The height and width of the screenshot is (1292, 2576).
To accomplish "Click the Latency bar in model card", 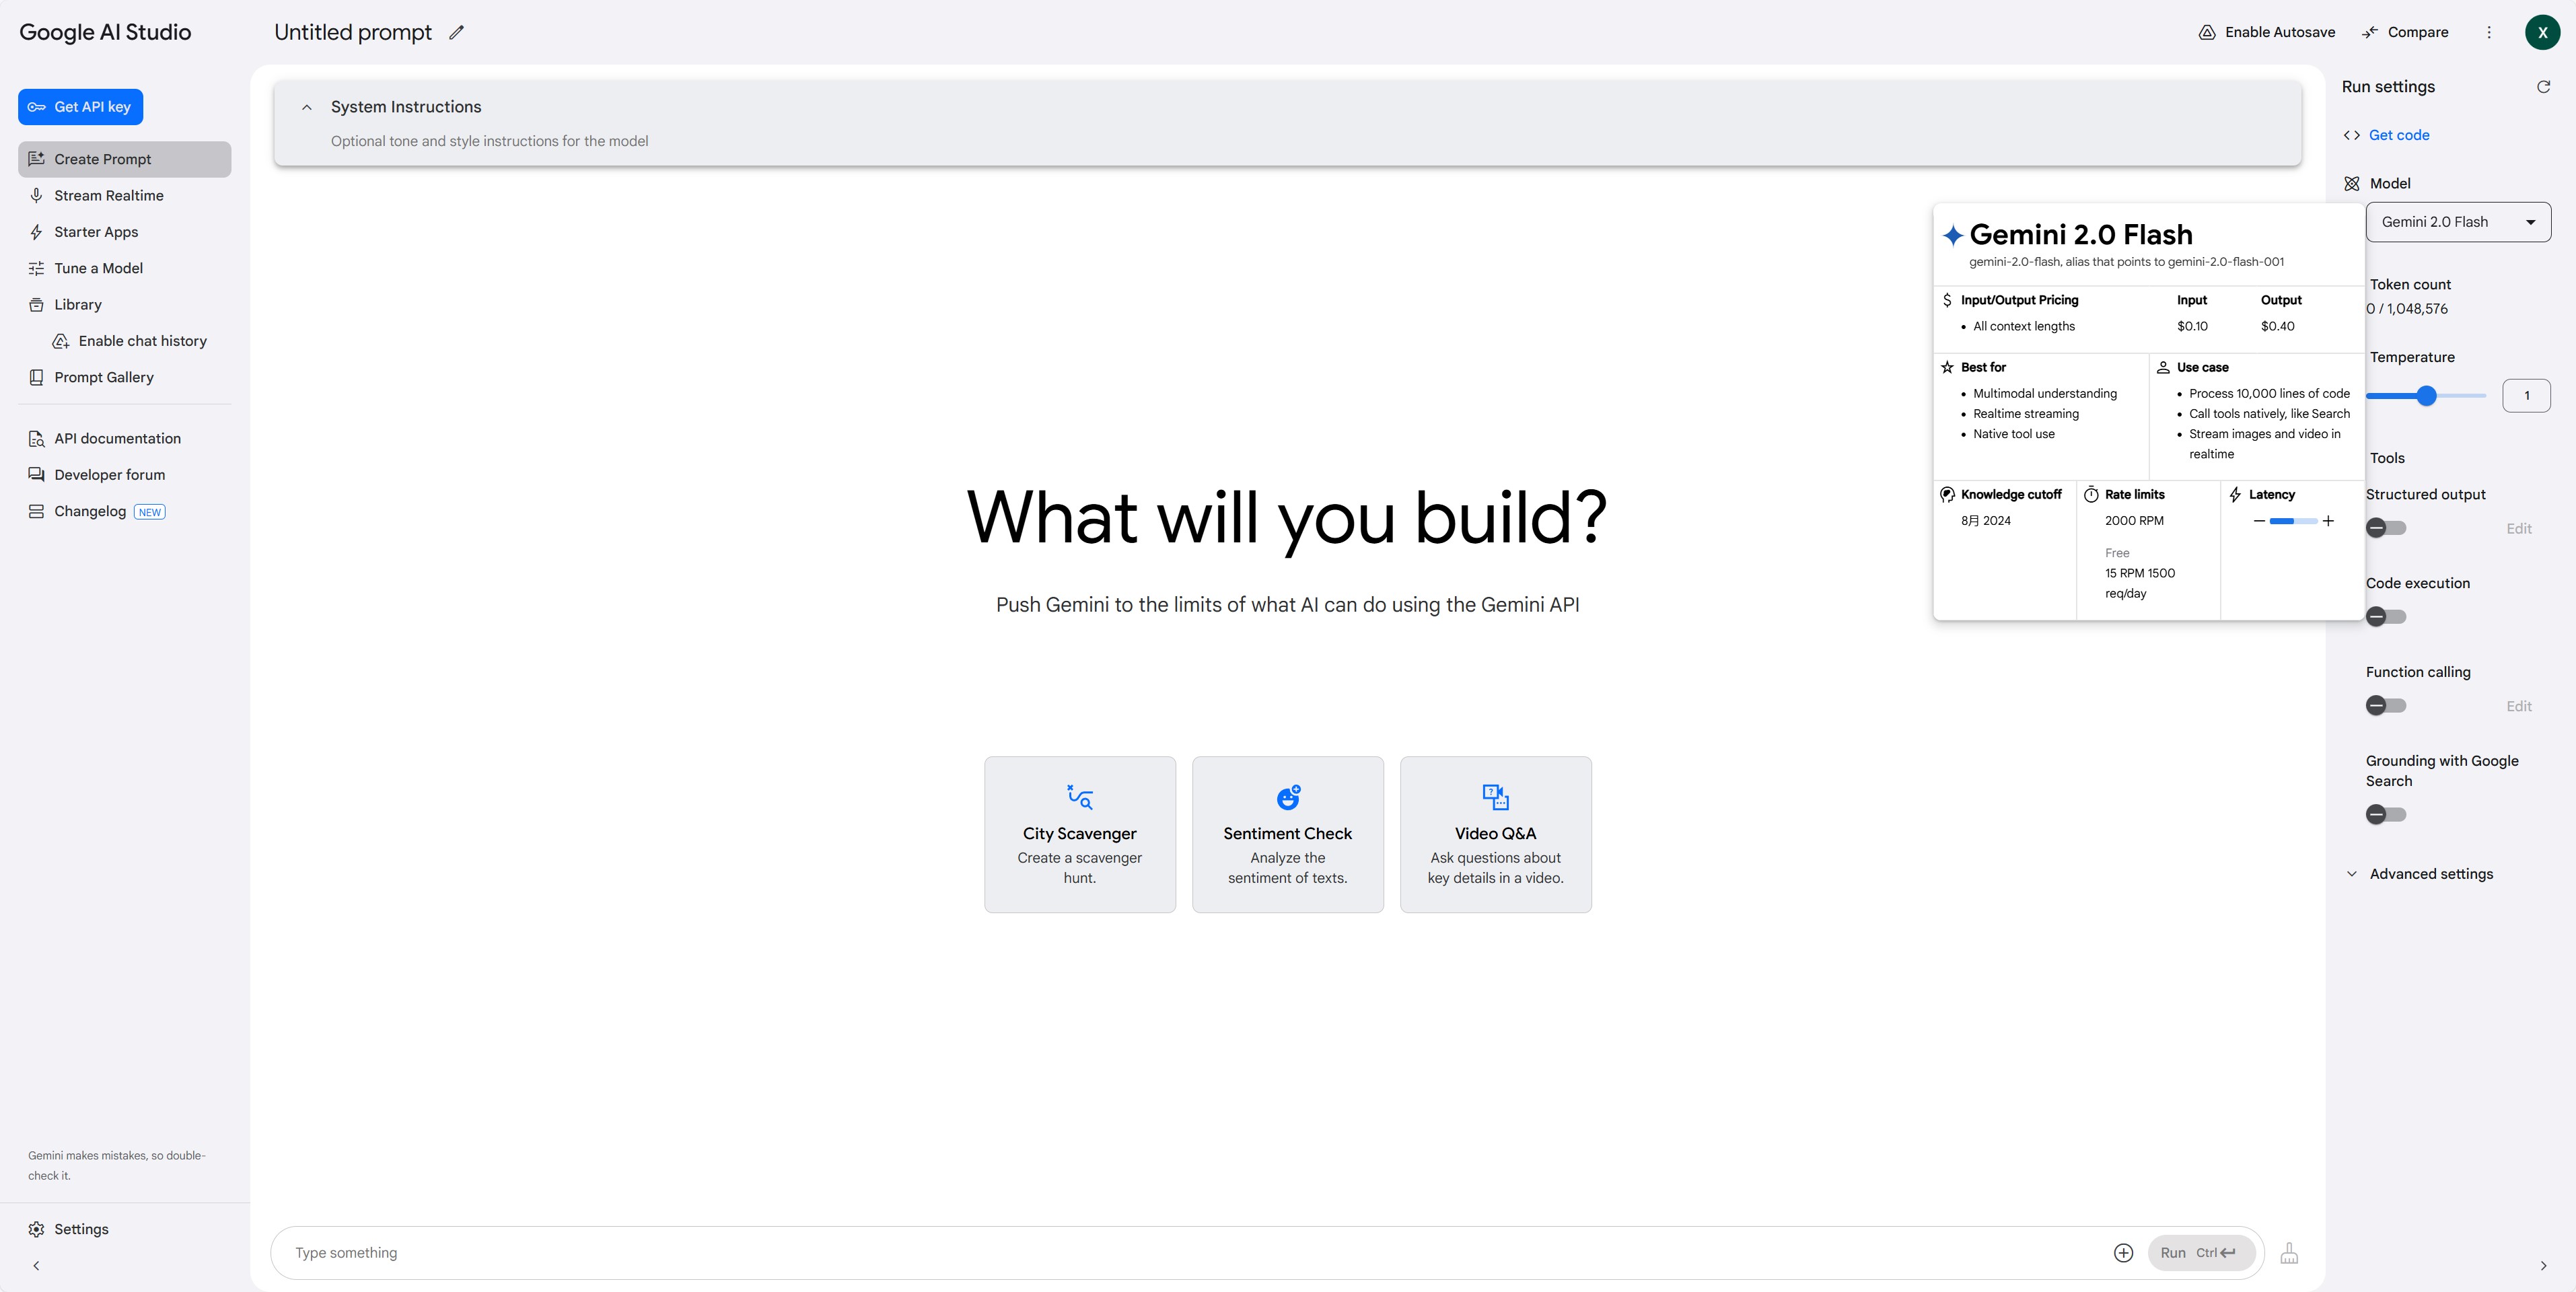I will tap(2293, 521).
